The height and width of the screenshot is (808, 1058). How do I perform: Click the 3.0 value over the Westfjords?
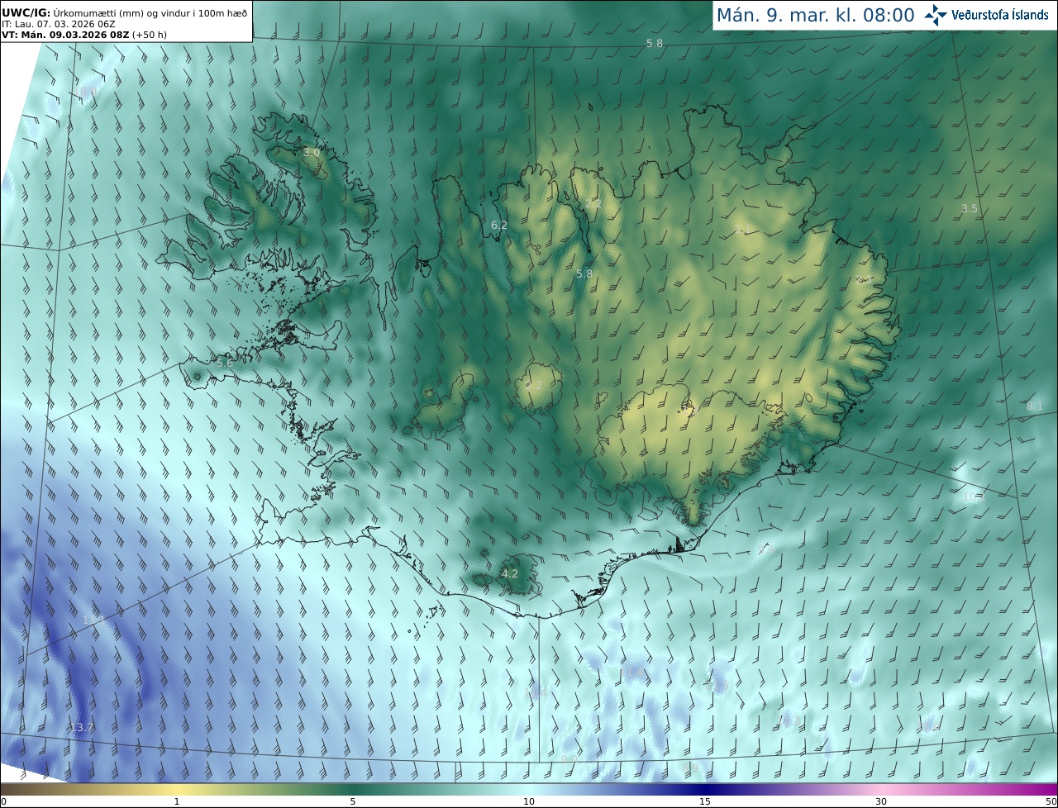tap(311, 153)
